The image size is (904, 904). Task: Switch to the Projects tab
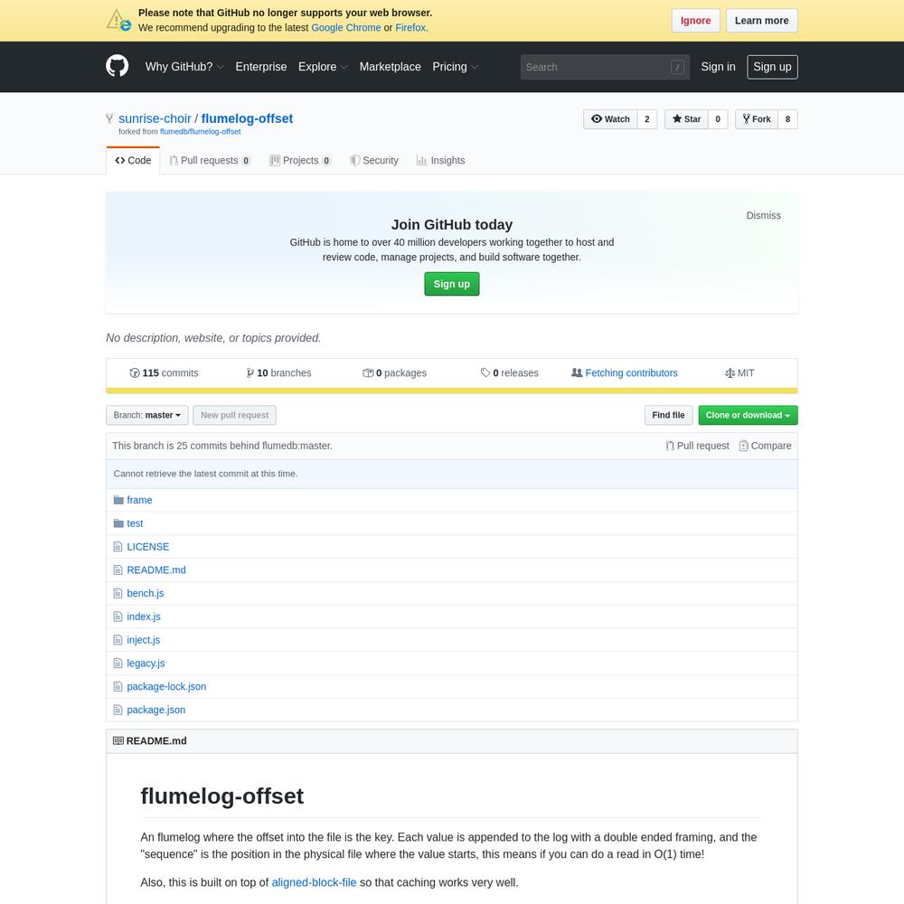coord(300,160)
